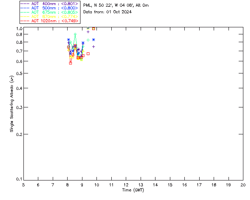This screenshot has height=200, width=250.
Task: Click the x-axis tick label '16'
Action: (185, 185)
